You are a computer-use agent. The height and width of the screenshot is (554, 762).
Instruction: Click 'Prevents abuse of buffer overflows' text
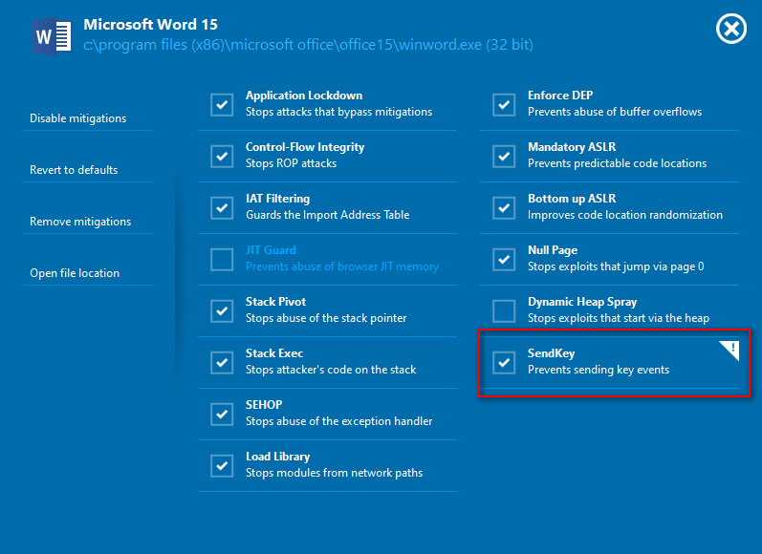tap(615, 112)
